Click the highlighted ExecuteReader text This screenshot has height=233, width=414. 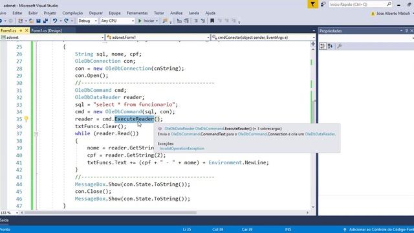[x=134, y=119]
